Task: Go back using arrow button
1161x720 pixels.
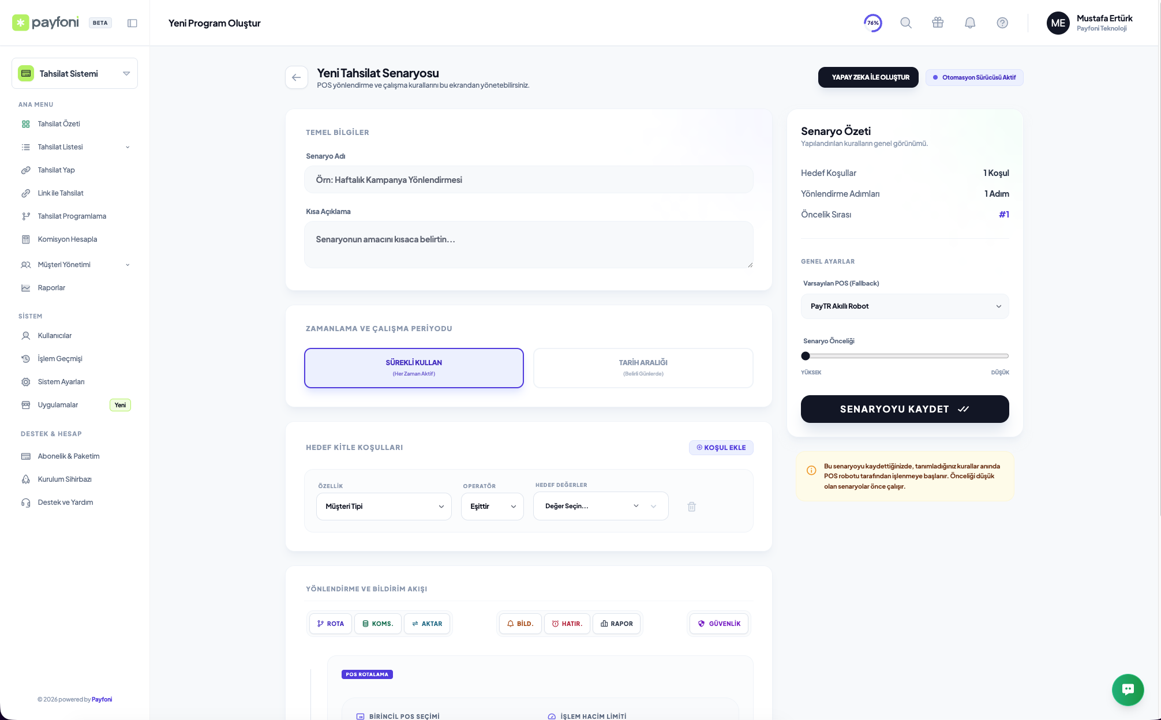Action: point(297,77)
